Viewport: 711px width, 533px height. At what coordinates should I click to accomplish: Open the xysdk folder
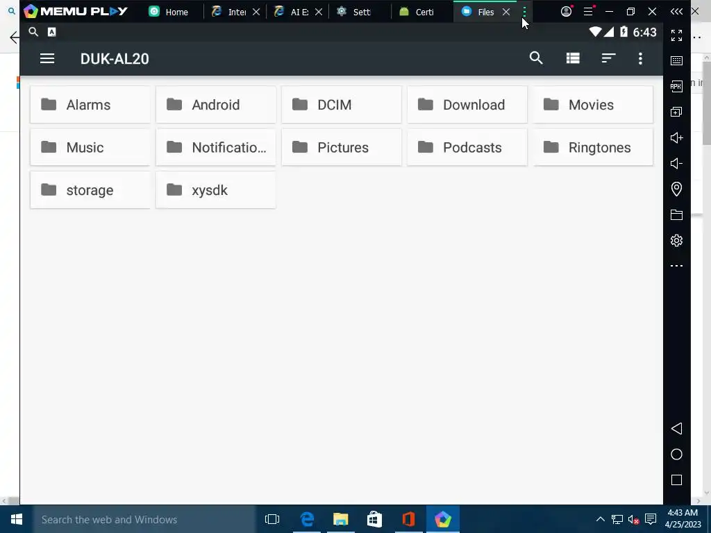point(215,190)
